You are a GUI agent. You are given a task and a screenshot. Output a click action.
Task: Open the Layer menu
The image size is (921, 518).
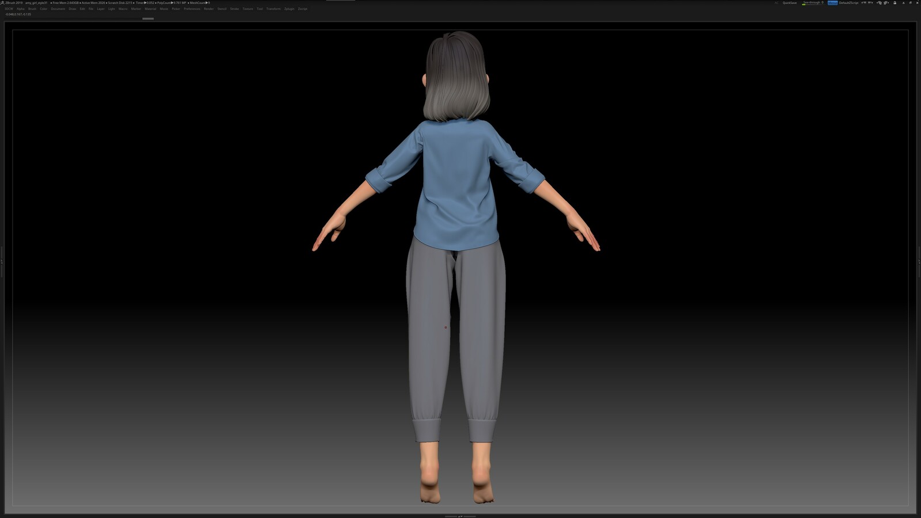(101, 9)
